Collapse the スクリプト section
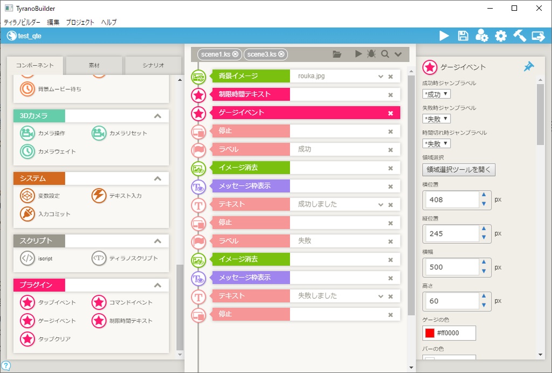Viewport: 552px width, 373px height. click(x=157, y=241)
